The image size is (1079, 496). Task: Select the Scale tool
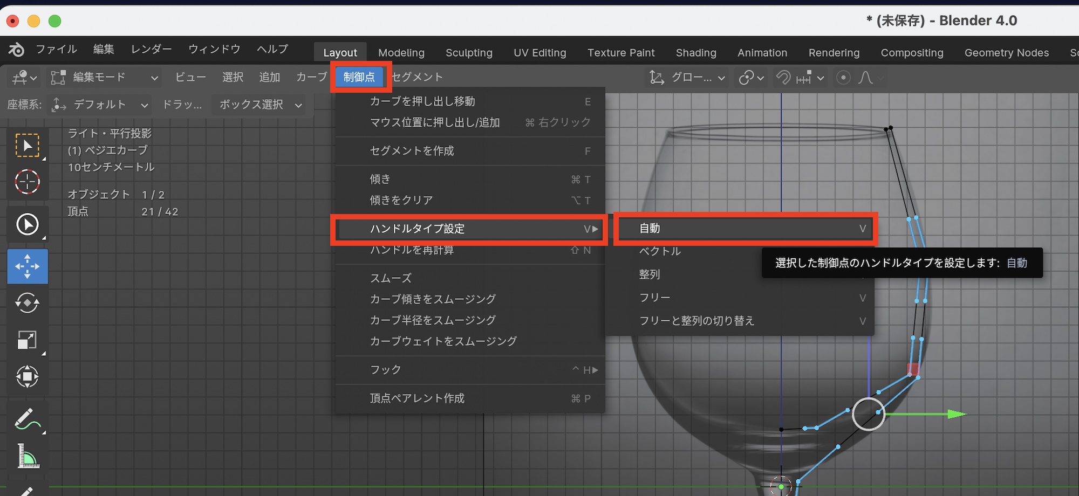click(27, 340)
